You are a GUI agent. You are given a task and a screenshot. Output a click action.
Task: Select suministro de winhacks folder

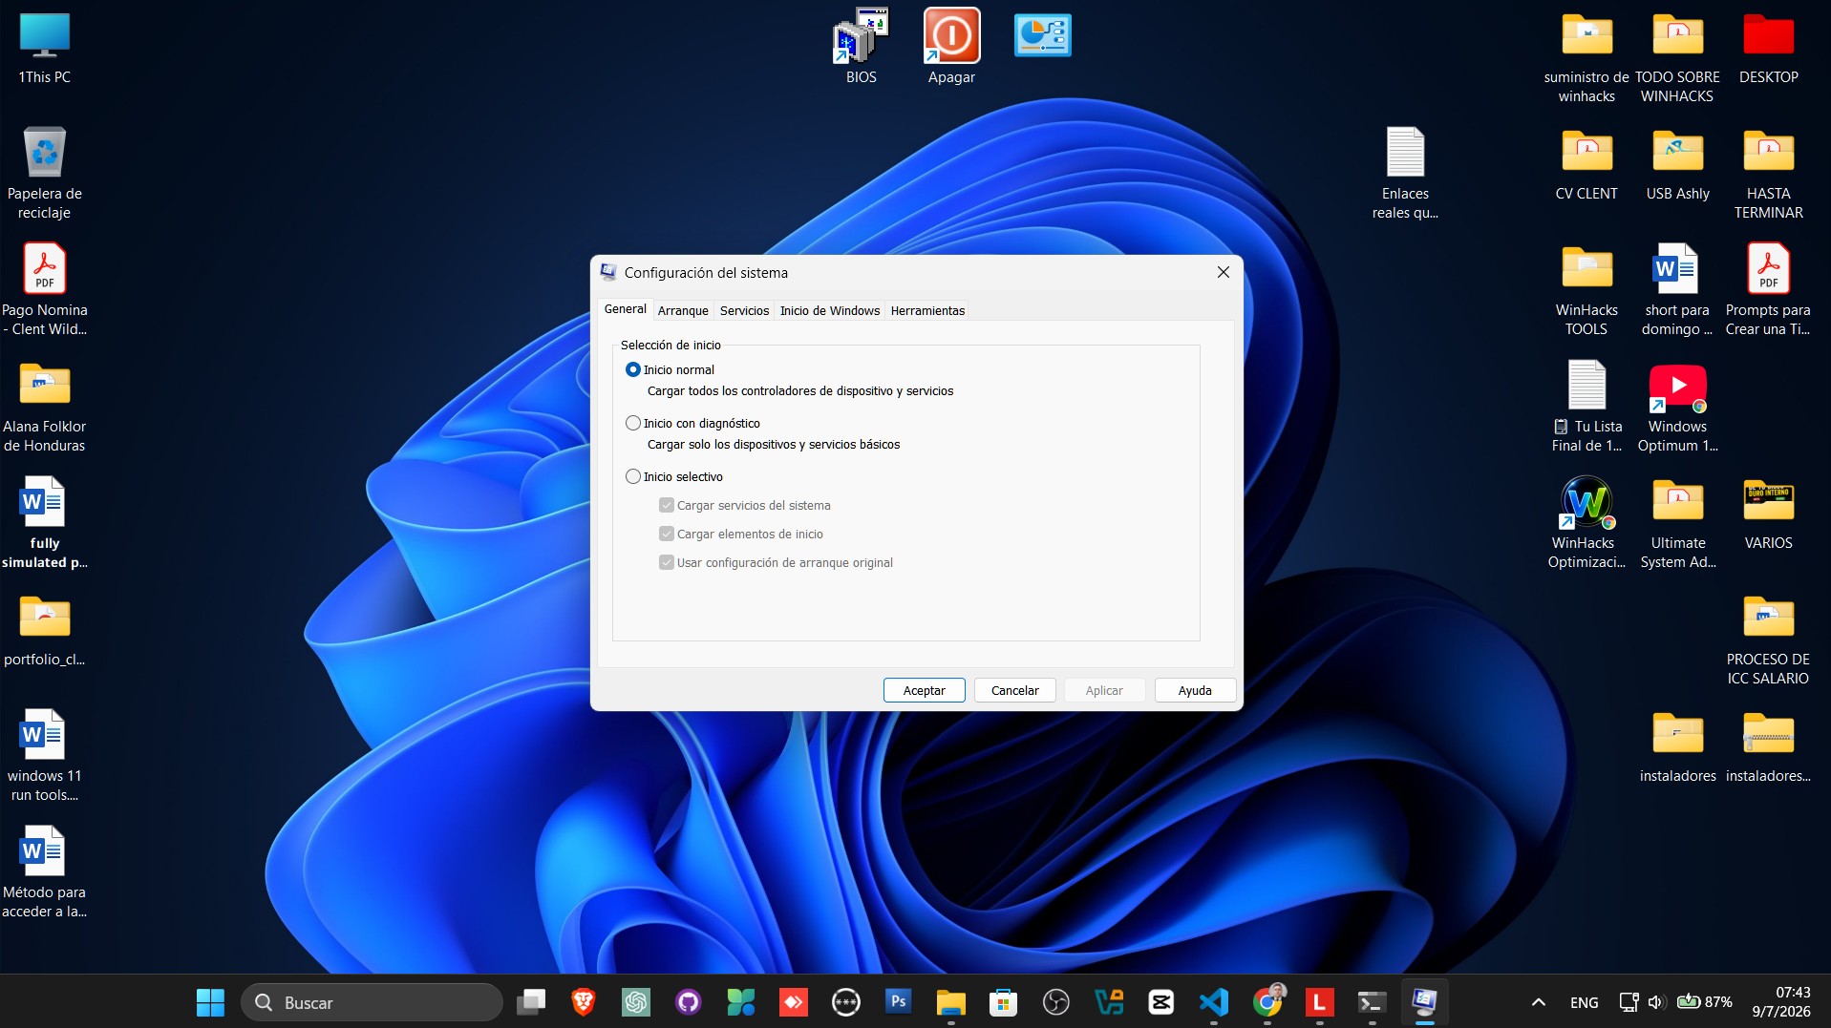(1586, 57)
